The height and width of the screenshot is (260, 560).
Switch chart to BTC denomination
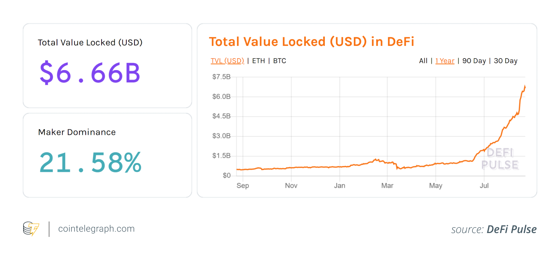pos(280,61)
